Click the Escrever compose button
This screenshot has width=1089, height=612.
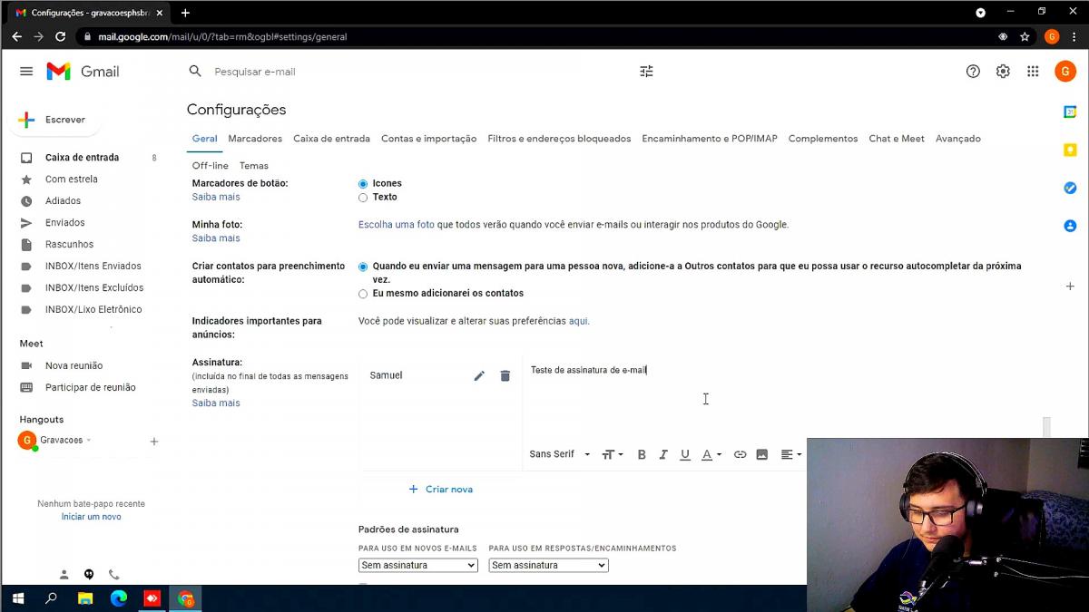click(54, 120)
